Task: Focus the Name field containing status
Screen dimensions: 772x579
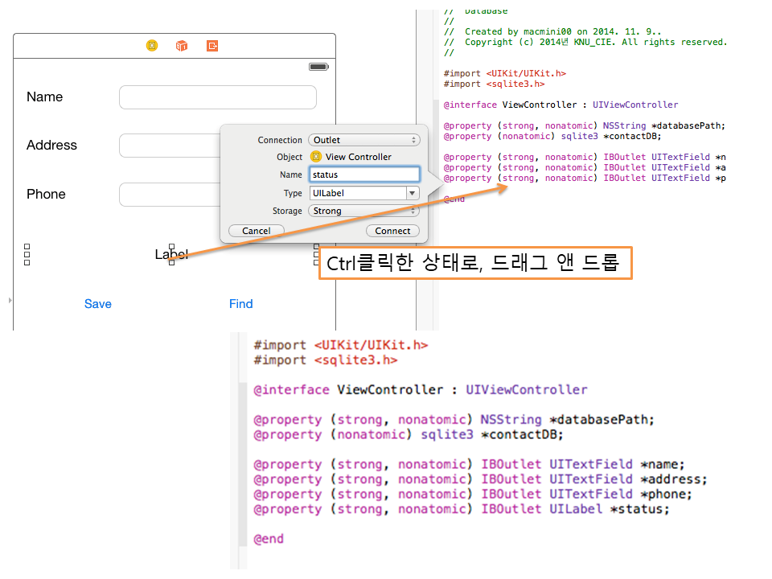Action: (363, 175)
